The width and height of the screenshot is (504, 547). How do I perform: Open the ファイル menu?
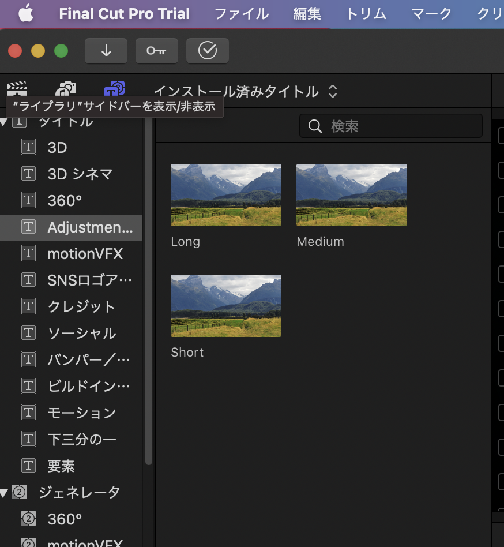242,14
